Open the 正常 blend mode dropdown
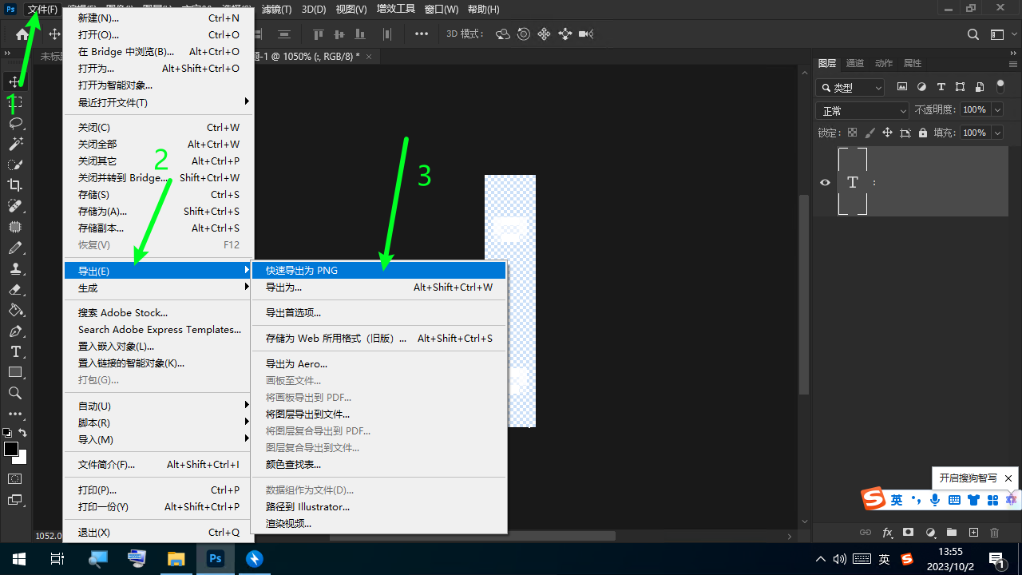Screen dimensions: 1022x575 862,111
